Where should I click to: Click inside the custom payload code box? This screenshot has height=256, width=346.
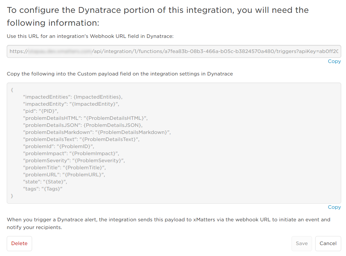click(174, 143)
